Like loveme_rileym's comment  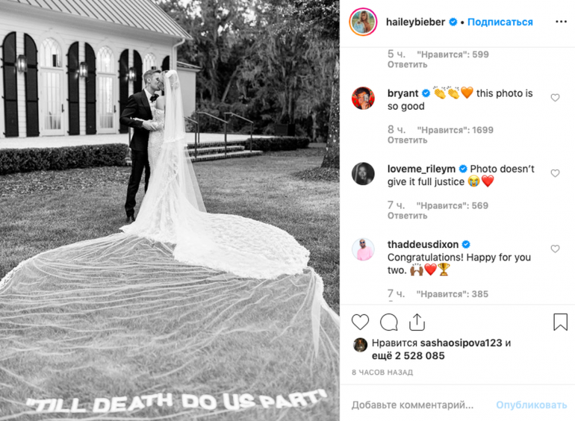pyautogui.click(x=555, y=173)
